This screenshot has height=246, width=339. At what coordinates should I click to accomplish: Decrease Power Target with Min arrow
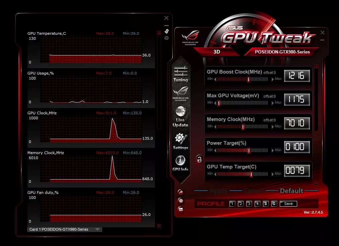tap(215, 150)
